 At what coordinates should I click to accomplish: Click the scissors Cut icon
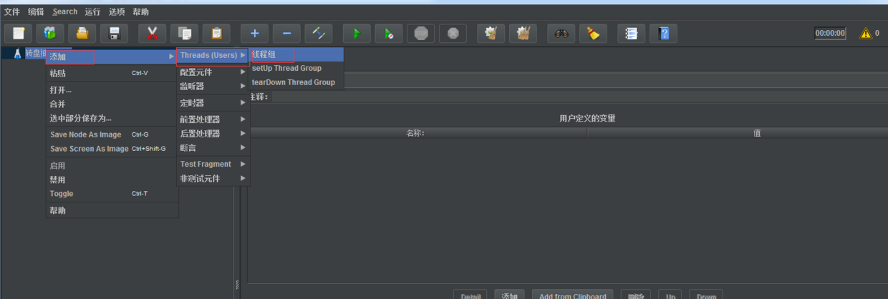153,33
